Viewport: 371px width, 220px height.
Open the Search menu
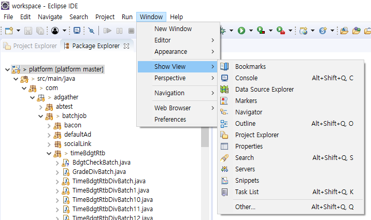pos(79,17)
